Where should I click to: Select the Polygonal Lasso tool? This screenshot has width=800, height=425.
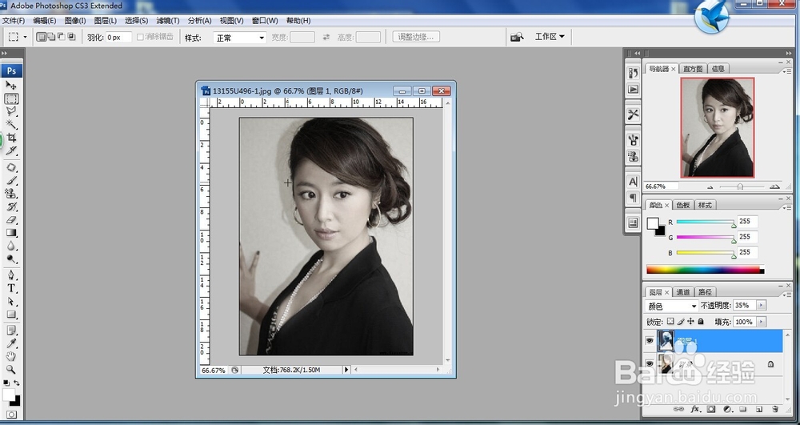pyautogui.click(x=11, y=111)
